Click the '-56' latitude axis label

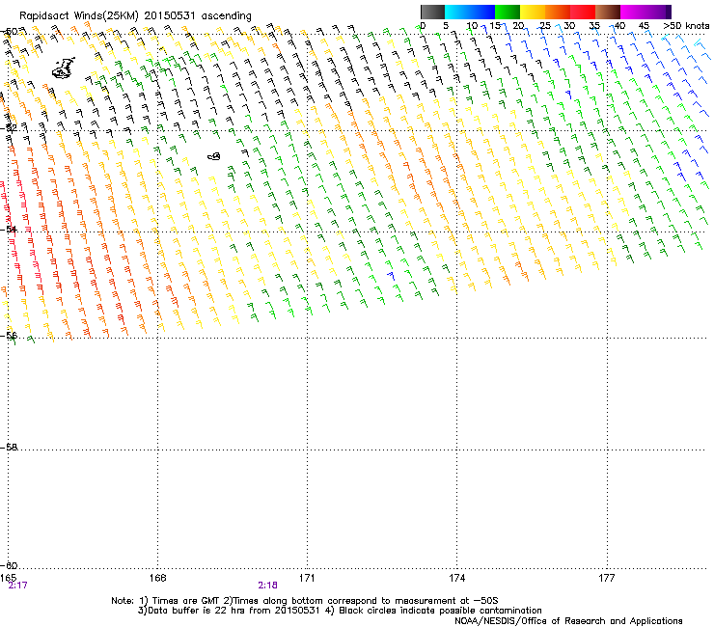(x=9, y=336)
